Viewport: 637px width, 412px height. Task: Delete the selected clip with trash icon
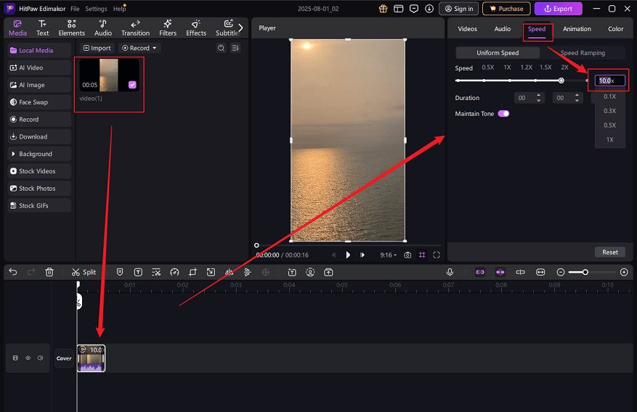[49, 272]
